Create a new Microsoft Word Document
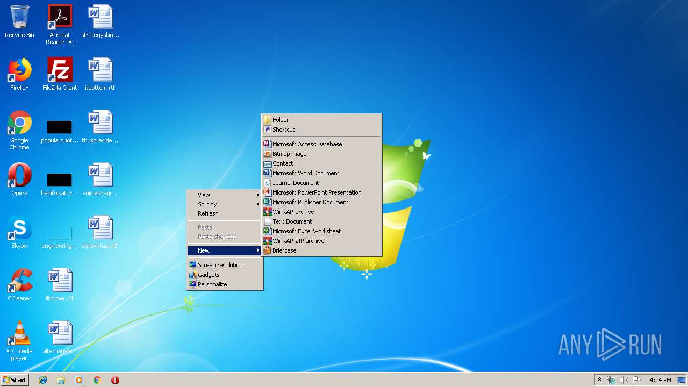688x387 pixels. pyautogui.click(x=321, y=173)
